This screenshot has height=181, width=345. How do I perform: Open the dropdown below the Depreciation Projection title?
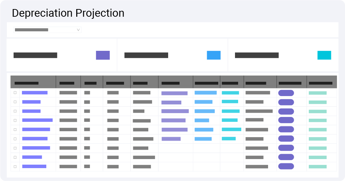point(47,30)
